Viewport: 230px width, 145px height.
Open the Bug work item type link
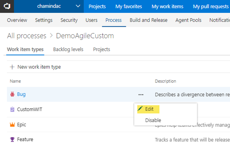(x=21, y=94)
